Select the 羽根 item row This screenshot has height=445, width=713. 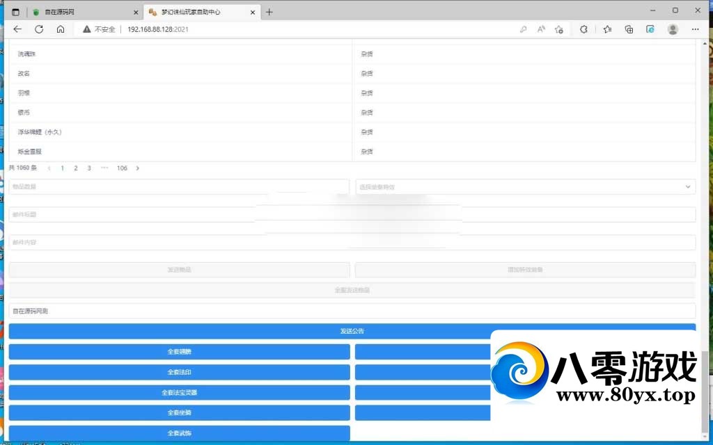pyautogui.click(x=352, y=93)
